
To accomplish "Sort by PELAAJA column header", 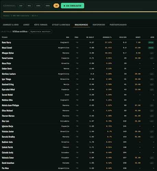I will 4,37.
